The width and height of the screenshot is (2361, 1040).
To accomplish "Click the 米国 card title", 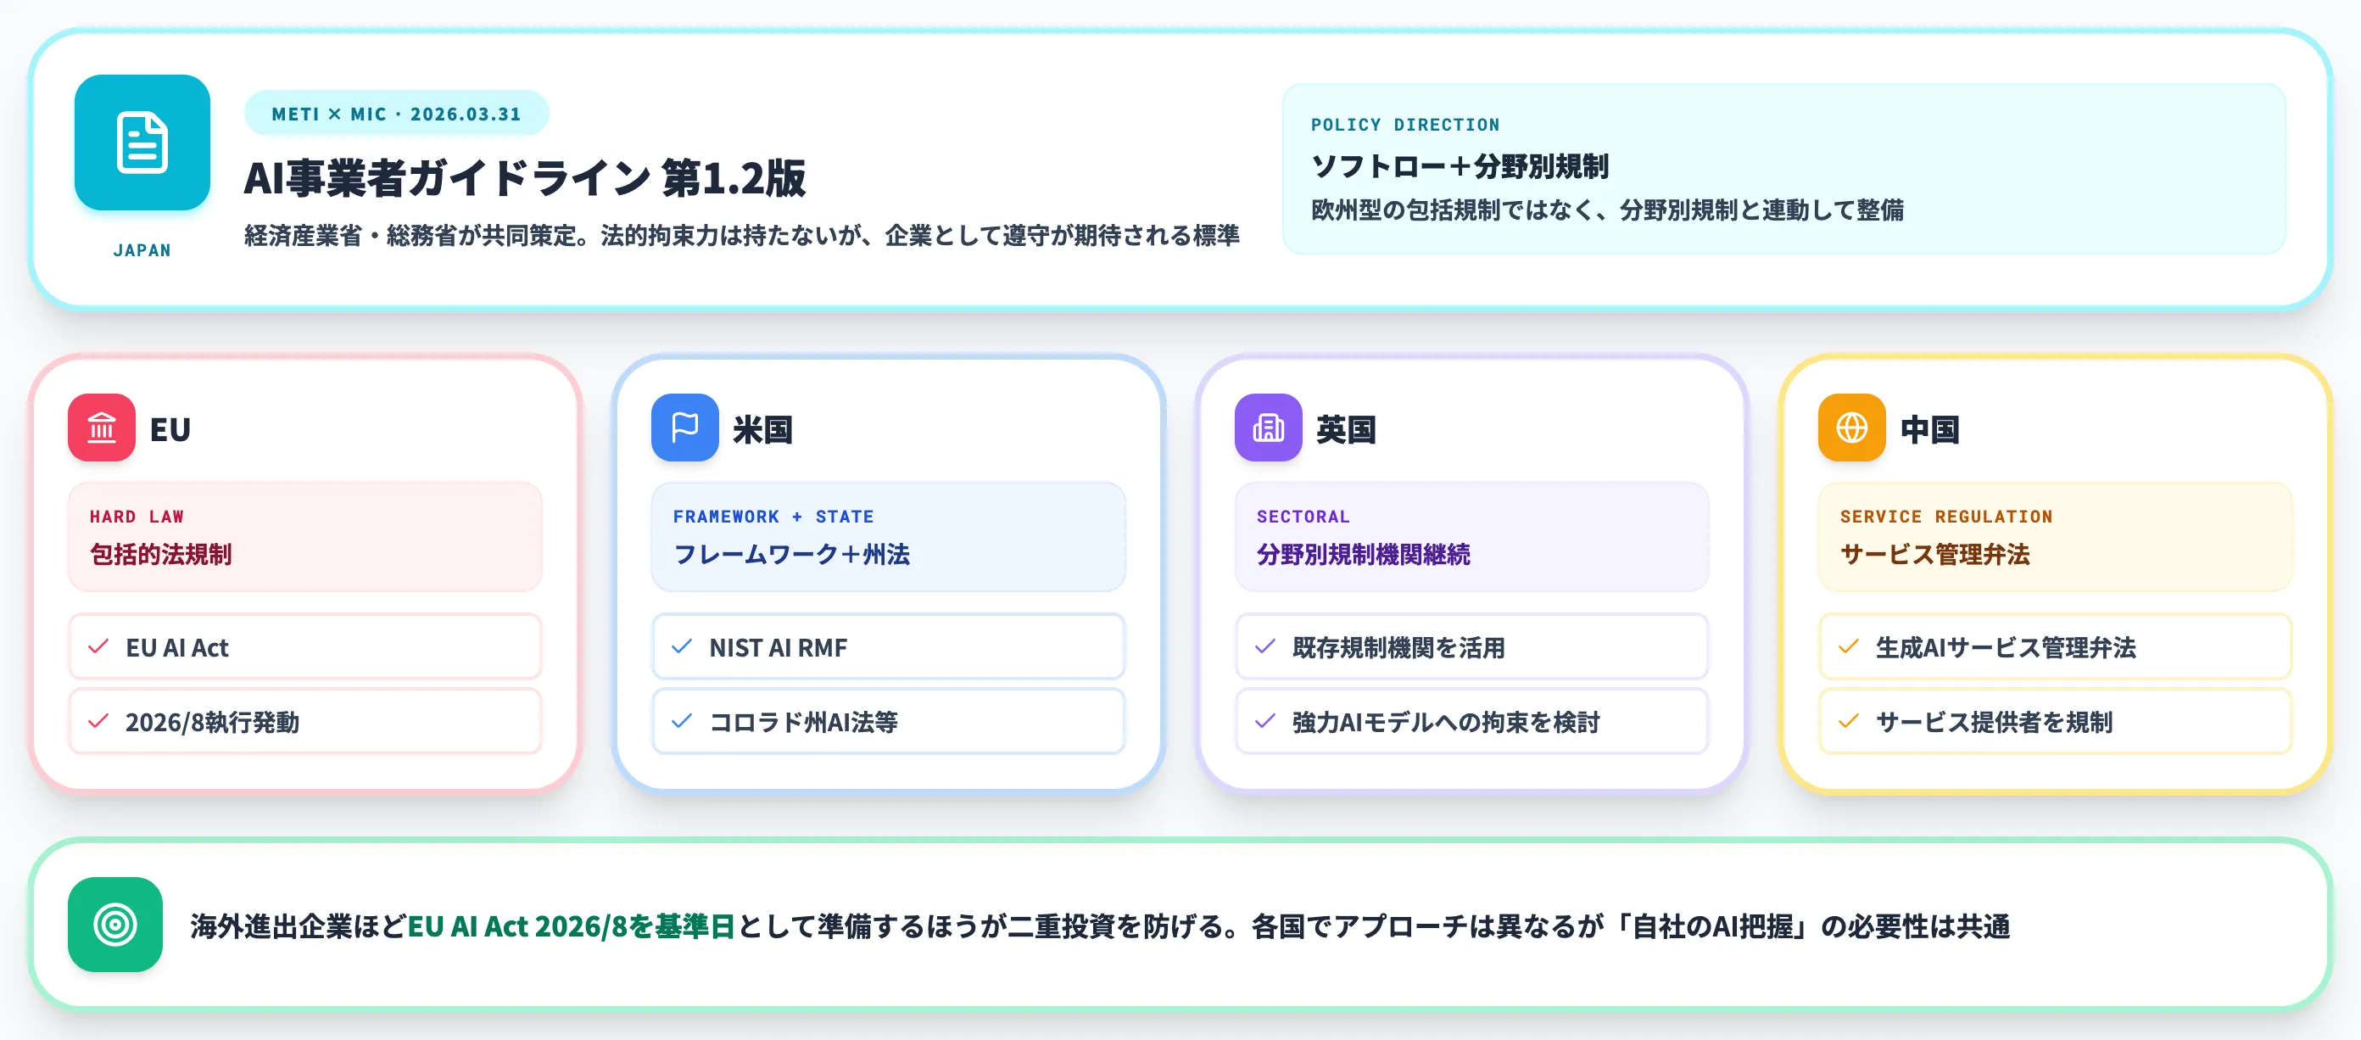I will (x=762, y=429).
